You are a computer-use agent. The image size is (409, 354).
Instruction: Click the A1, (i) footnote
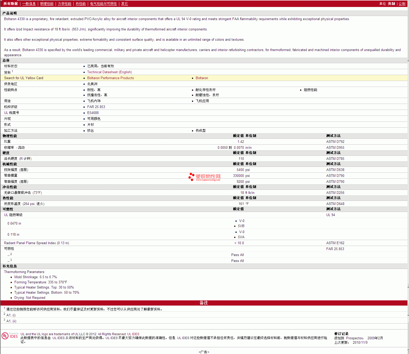[11, 315]
